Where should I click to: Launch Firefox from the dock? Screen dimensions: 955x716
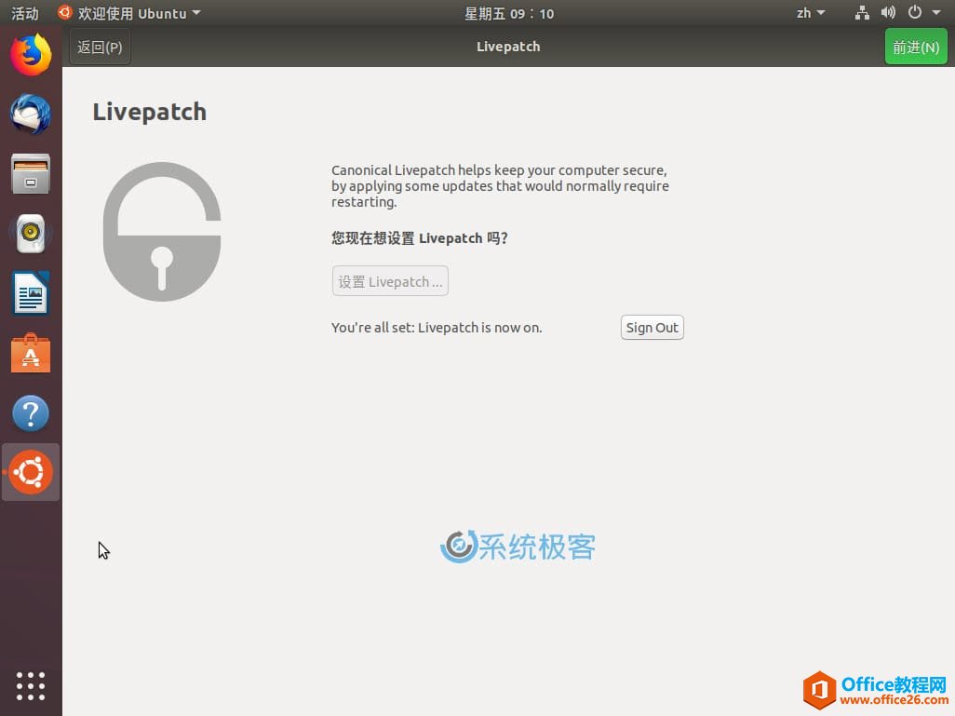tap(31, 55)
